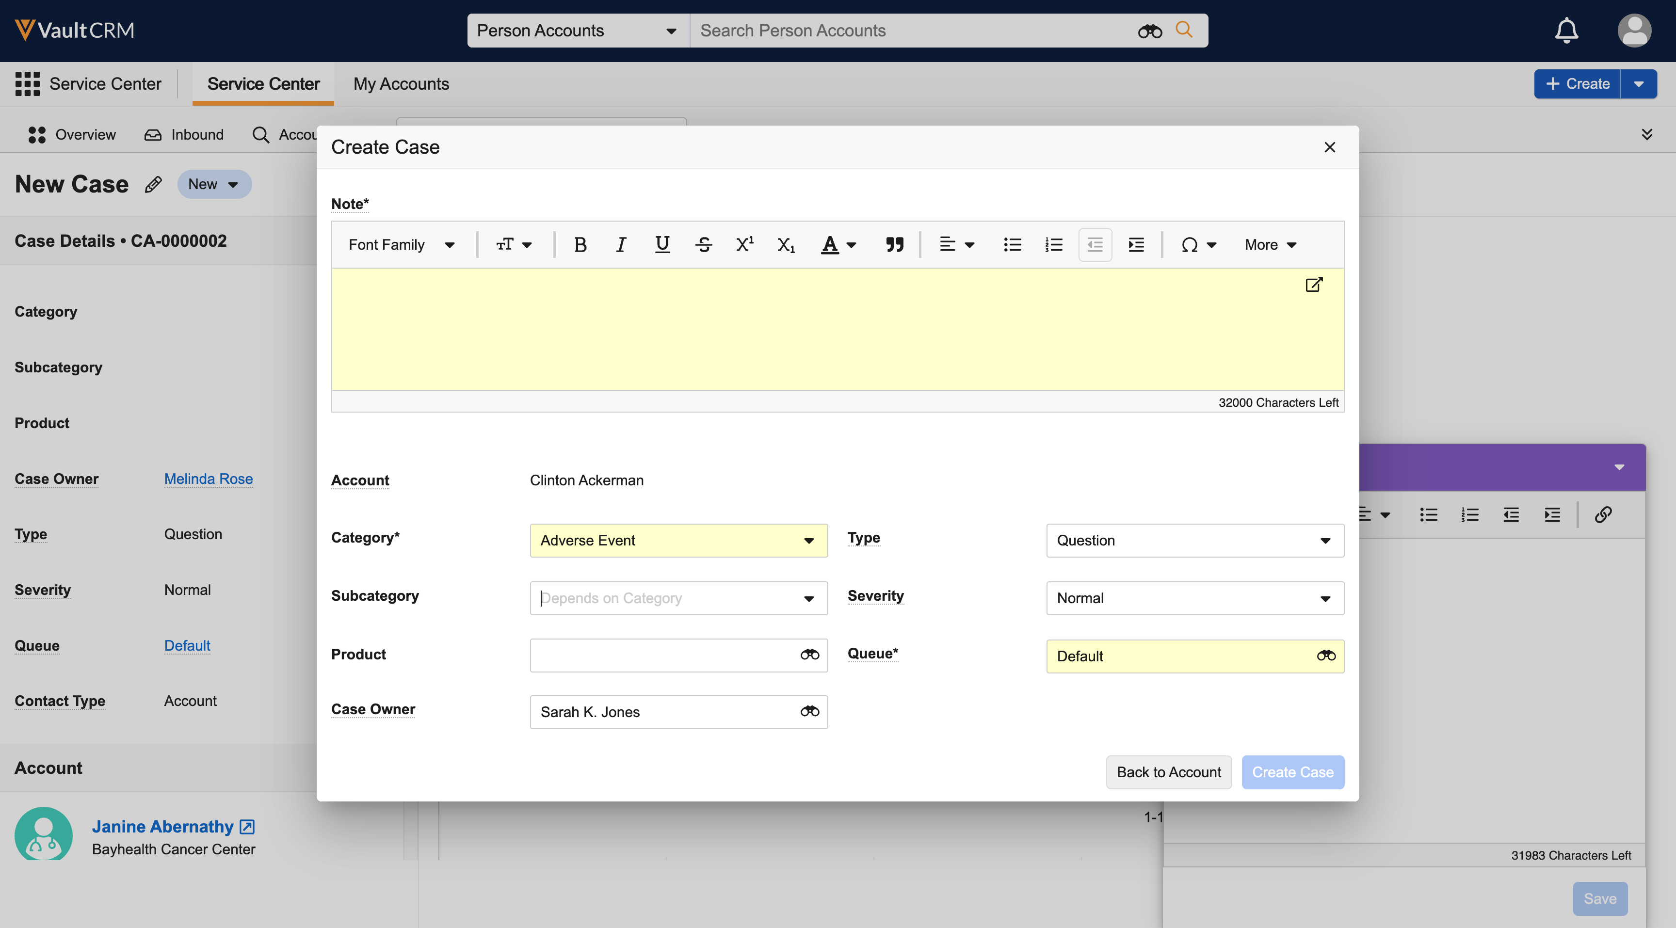
Task: Open notifications bell
Action: point(1566,31)
